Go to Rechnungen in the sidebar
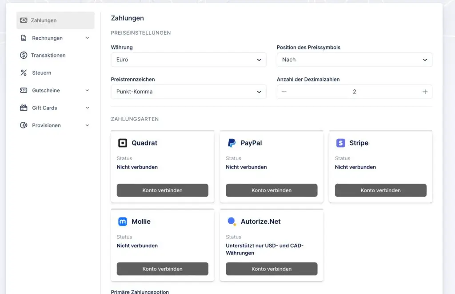The height and width of the screenshot is (294, 455). [x=56, y=38]
